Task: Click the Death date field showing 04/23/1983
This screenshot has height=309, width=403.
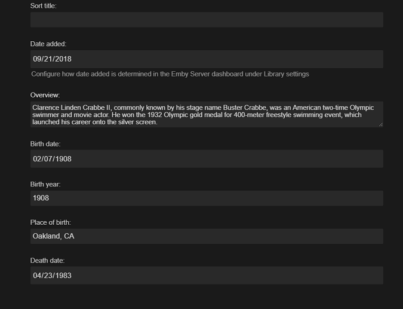Action: pos(207,276)
